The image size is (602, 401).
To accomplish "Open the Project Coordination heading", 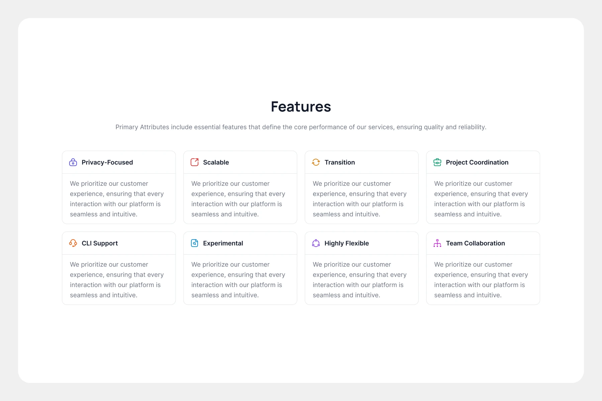I will 477,162.
